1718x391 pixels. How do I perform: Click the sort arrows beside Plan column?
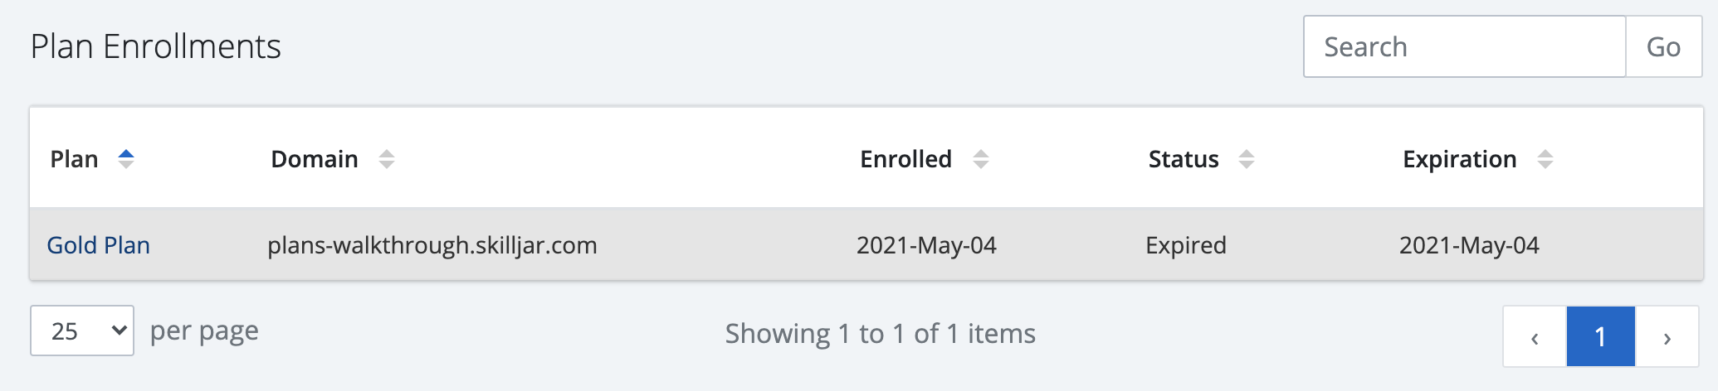point(126,159)
